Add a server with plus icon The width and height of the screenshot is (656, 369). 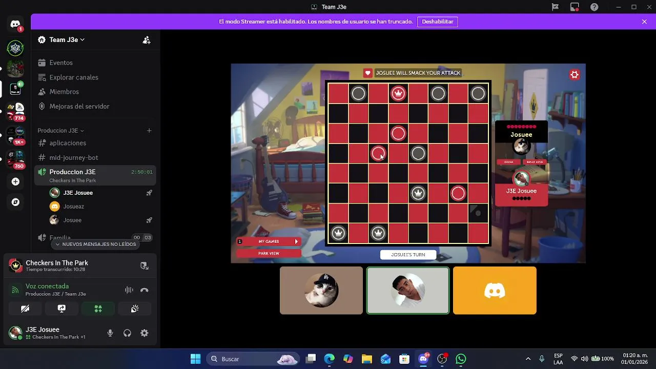tap(15, 181)
